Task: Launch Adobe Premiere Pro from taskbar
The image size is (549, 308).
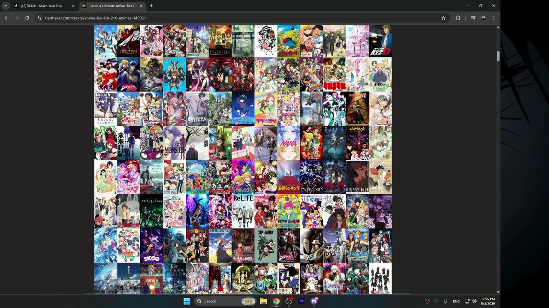Action: [x=301, y=301]
